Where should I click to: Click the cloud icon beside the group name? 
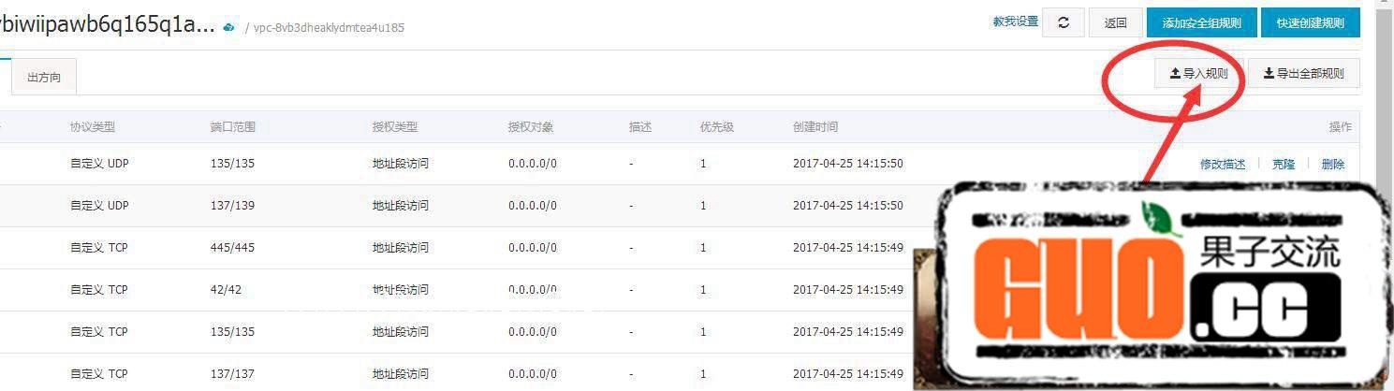coord(229,26)
